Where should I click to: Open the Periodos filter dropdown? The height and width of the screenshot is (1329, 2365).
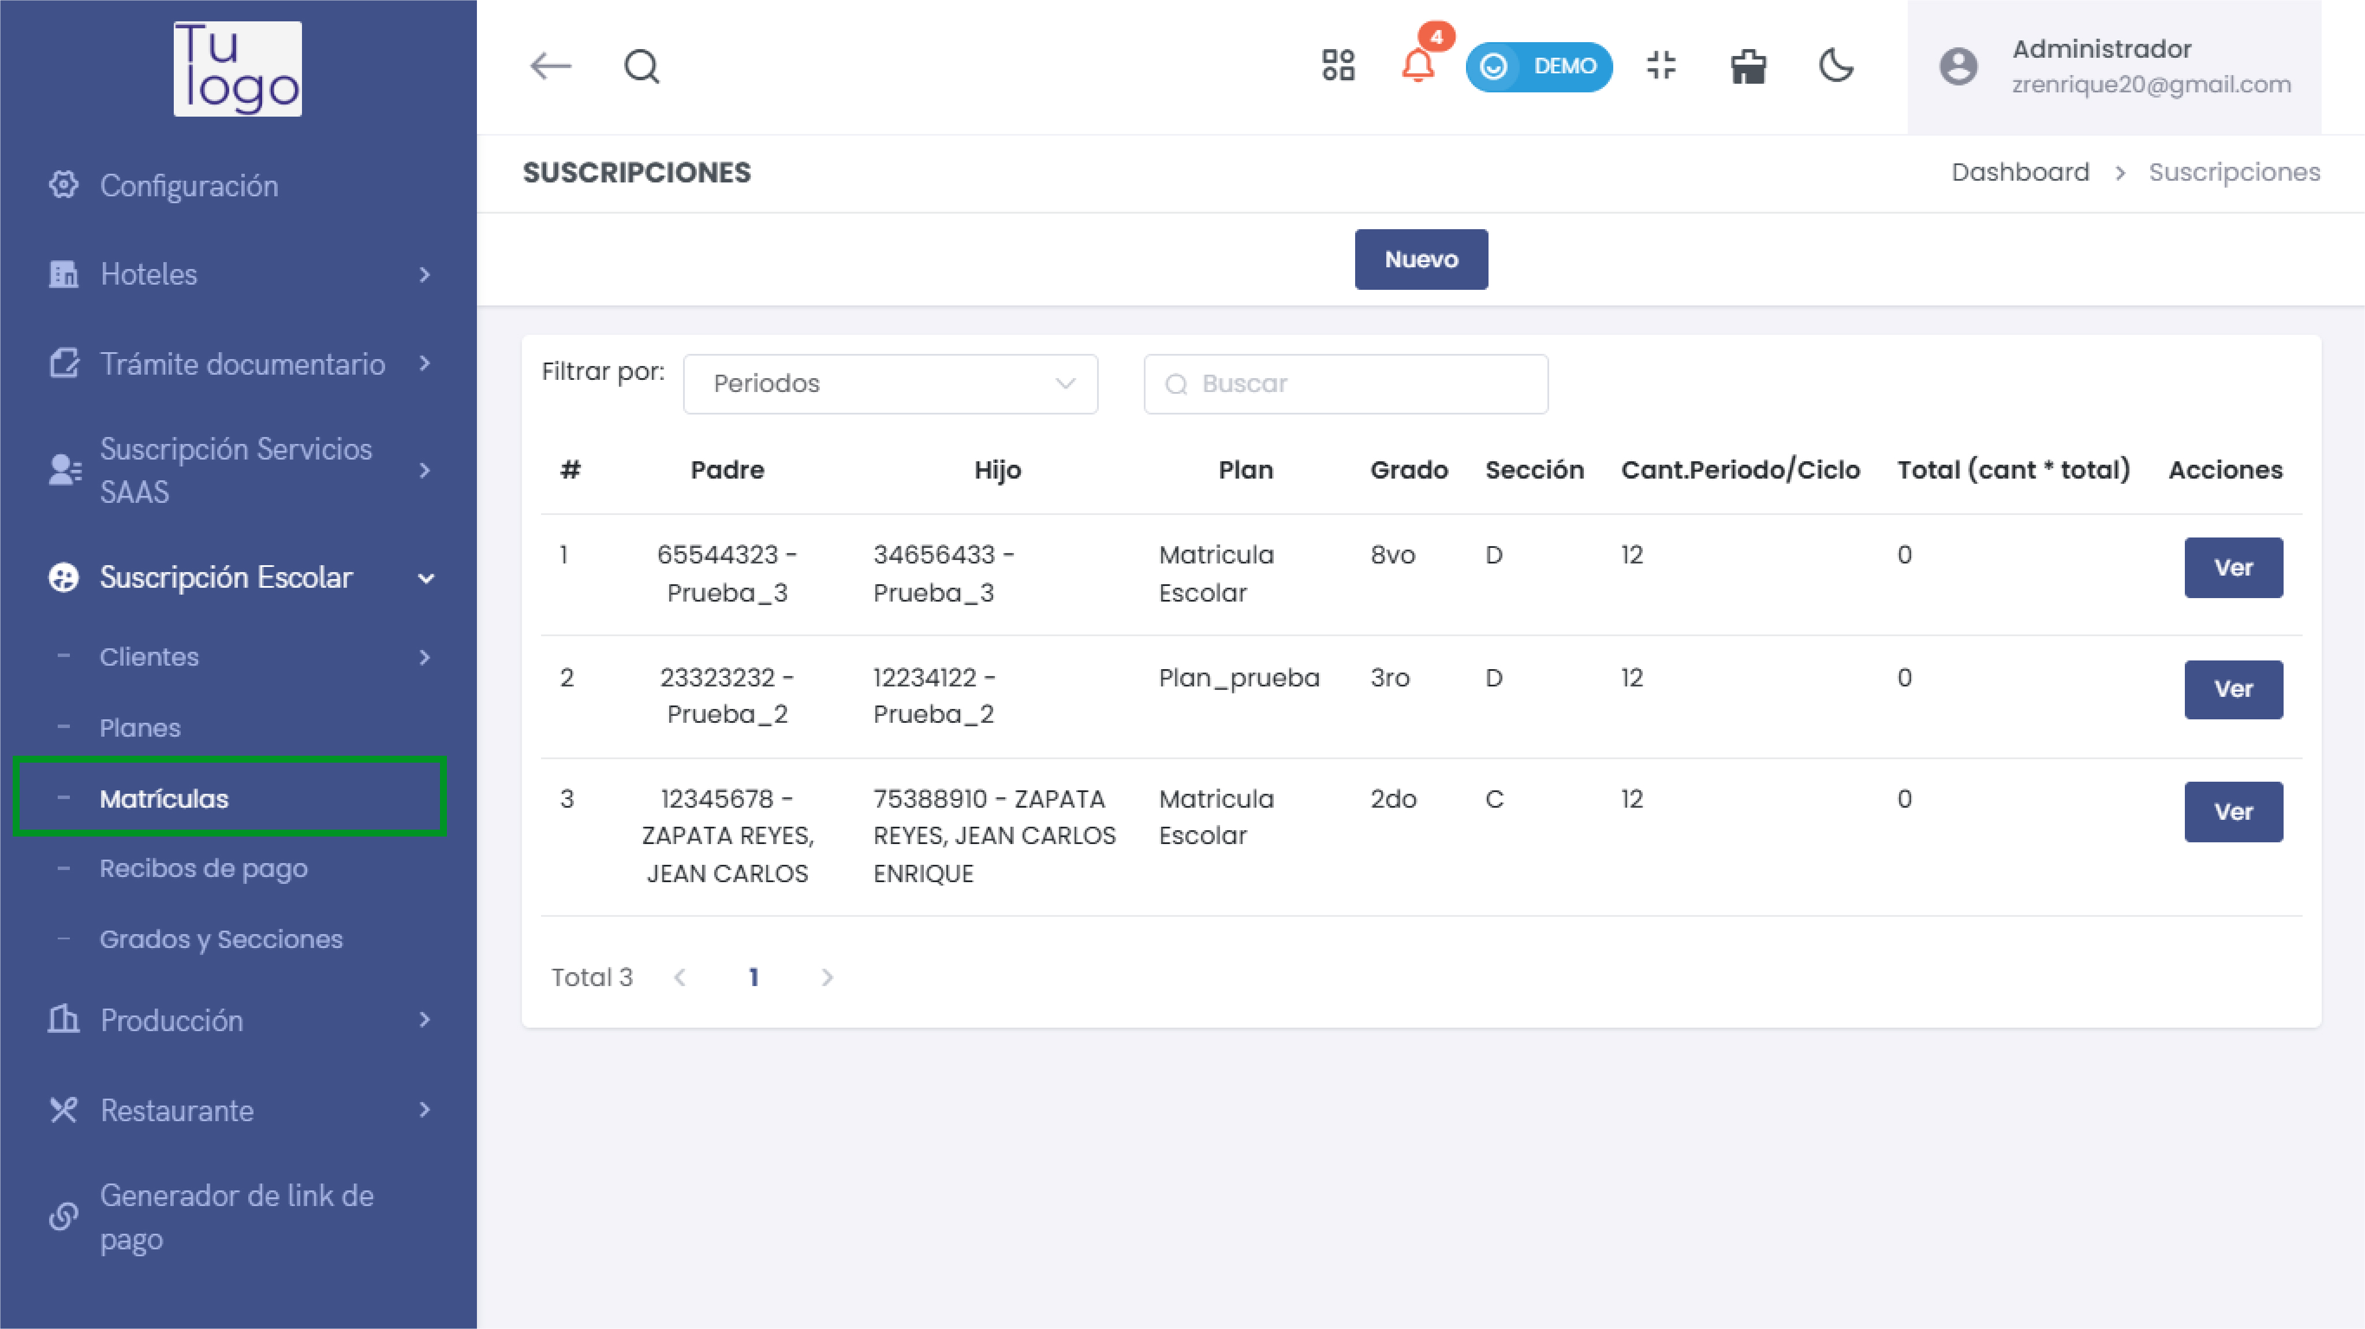[x=890, y=384]
